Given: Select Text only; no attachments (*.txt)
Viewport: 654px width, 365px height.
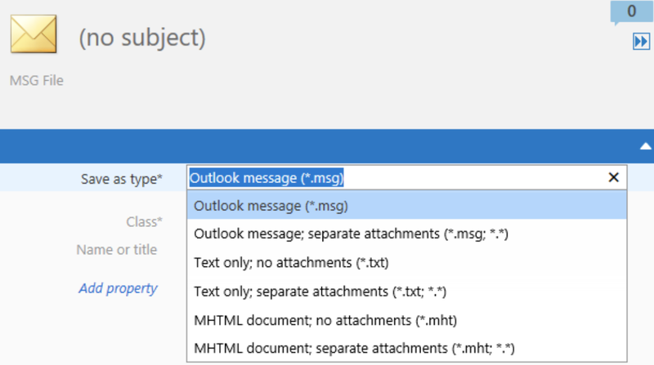Looking at the screenshot, I should point(406,262).
